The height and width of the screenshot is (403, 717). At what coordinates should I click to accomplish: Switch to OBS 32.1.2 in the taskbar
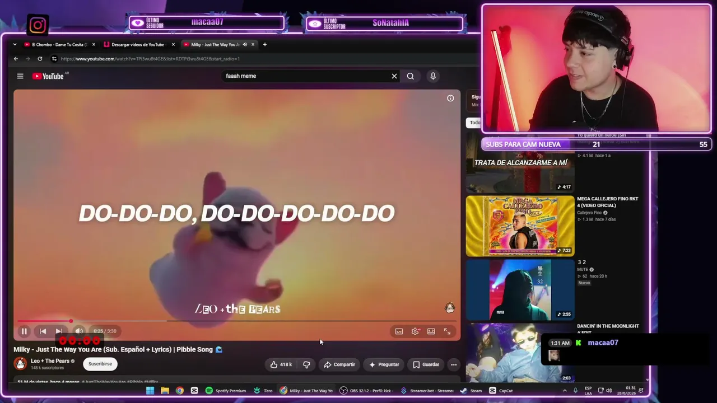[367, 391]
